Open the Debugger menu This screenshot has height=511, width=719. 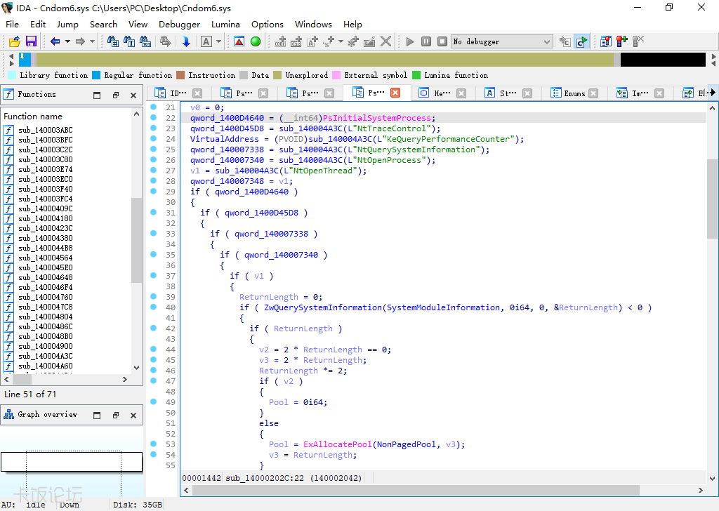coord(179,24)
